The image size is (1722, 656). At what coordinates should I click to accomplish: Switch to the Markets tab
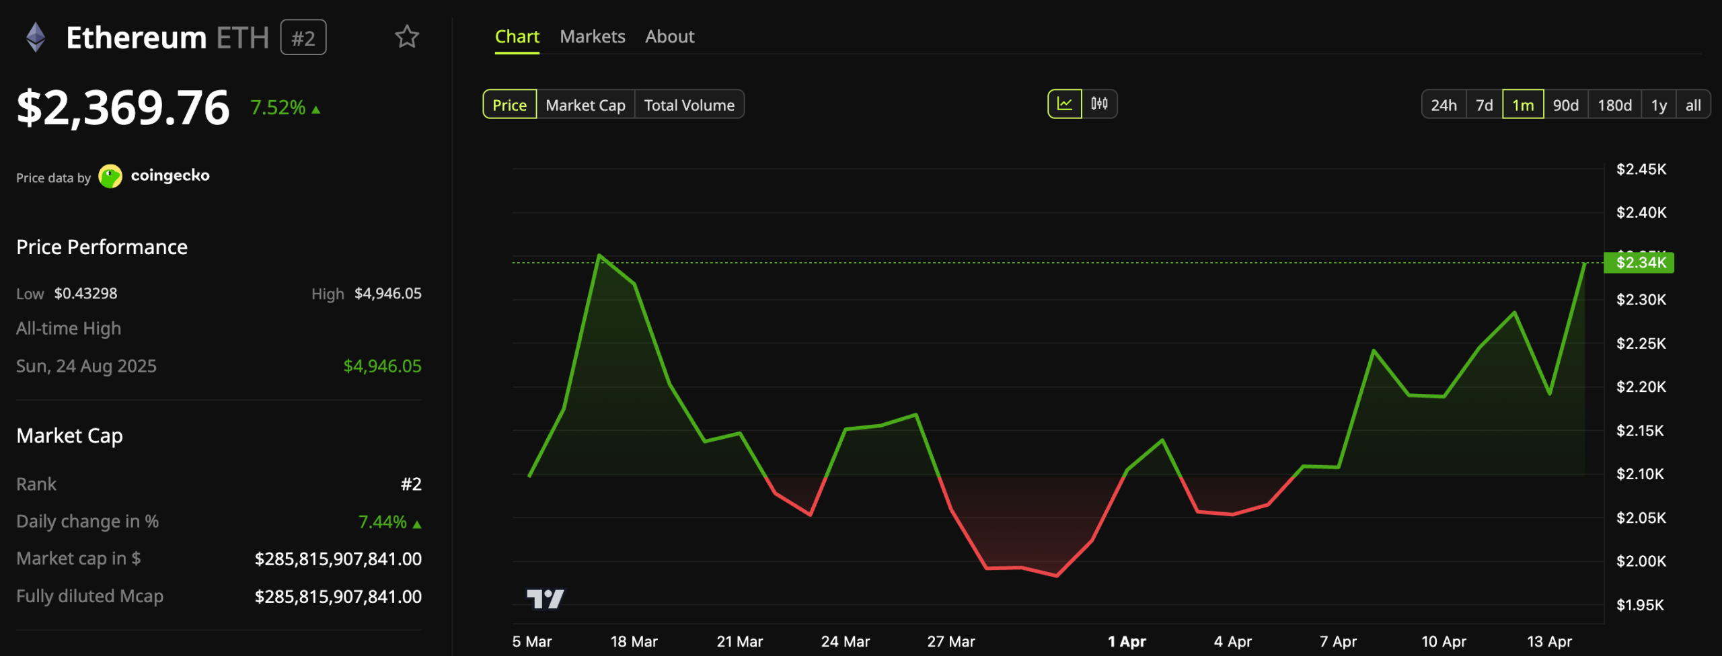592,36
